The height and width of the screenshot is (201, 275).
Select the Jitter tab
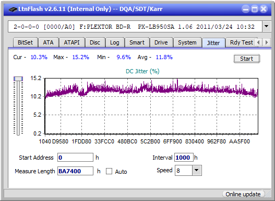213,43
